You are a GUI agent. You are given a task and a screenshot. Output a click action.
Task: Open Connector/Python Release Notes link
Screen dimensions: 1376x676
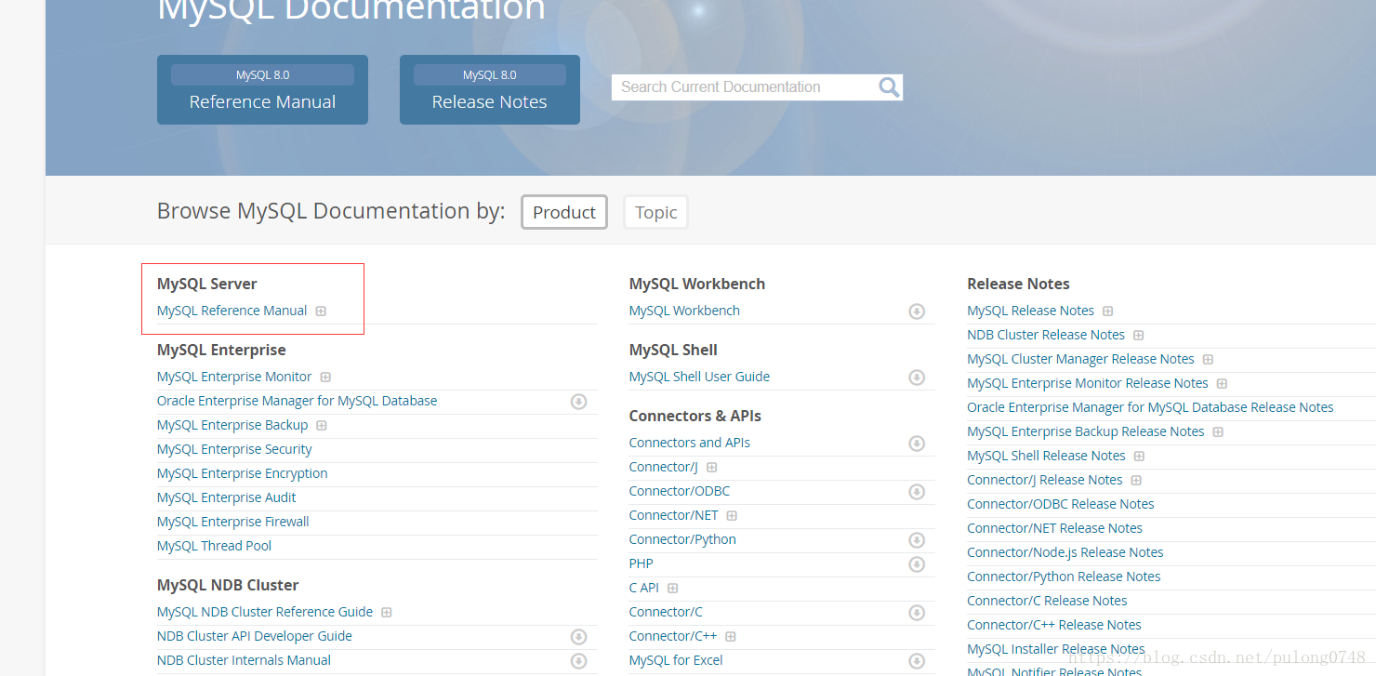click(x=1064, y=577)
